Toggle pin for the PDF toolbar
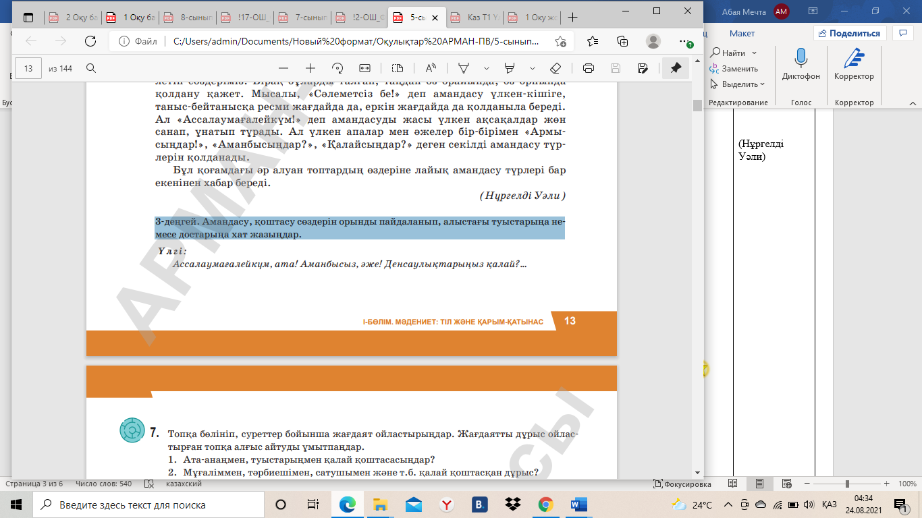 coord(675,68)
